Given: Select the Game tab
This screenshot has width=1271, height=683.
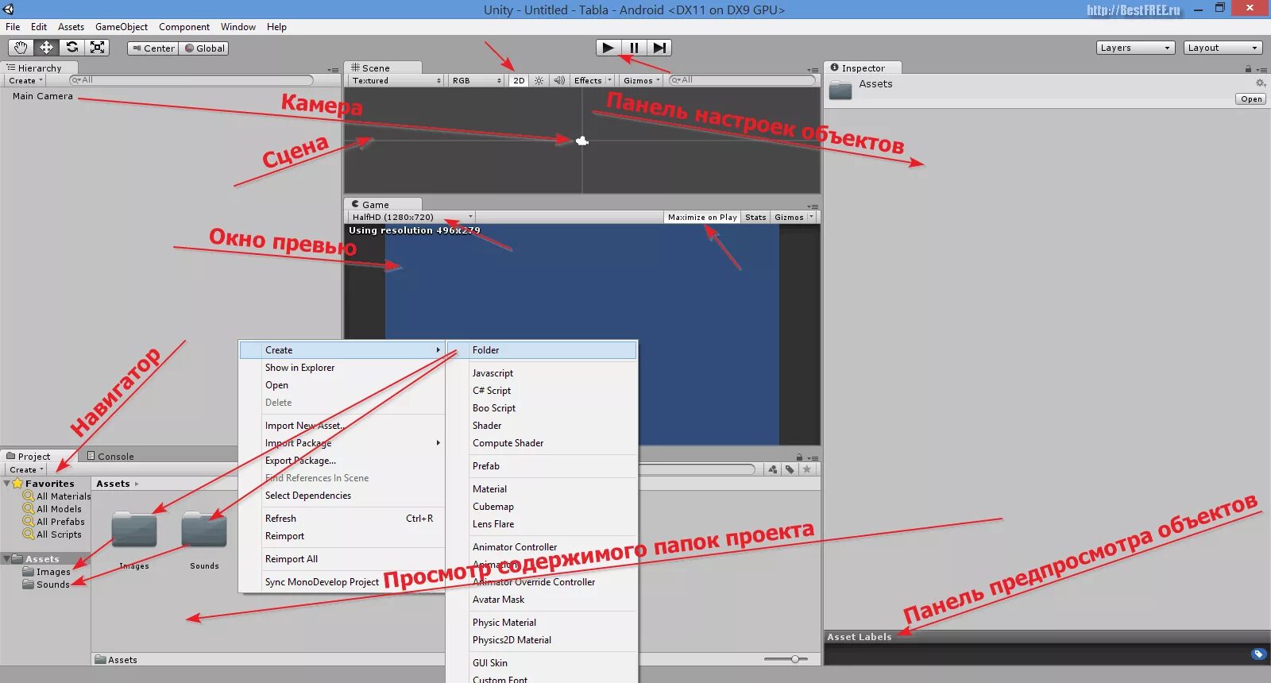Looking at the screenshot, I should 383,204.
